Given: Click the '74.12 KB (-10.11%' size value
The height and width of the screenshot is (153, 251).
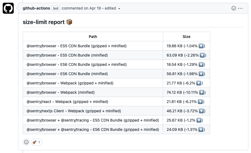Looking at the screenshot, I should pyautogui.click(x=182, y=92).
